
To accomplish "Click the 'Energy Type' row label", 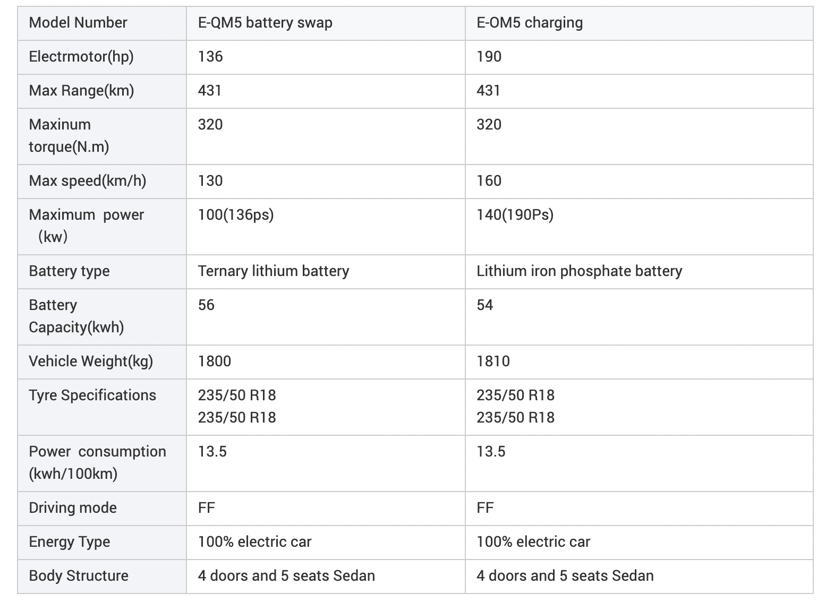I will click(70, 542).
